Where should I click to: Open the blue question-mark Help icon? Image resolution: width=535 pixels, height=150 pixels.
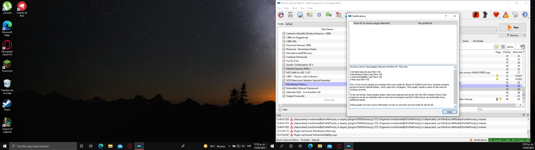tap(525, 15)
